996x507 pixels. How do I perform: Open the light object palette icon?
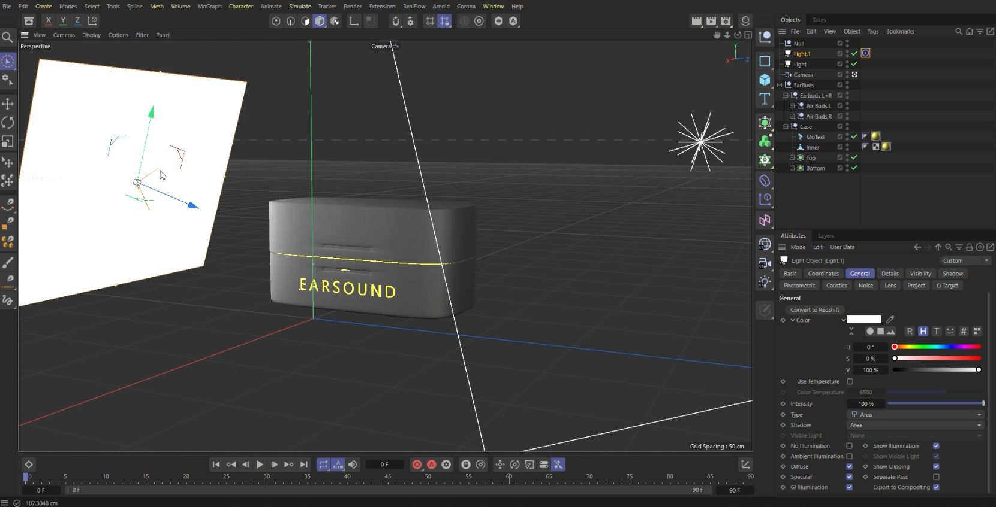tap(765, 283)
